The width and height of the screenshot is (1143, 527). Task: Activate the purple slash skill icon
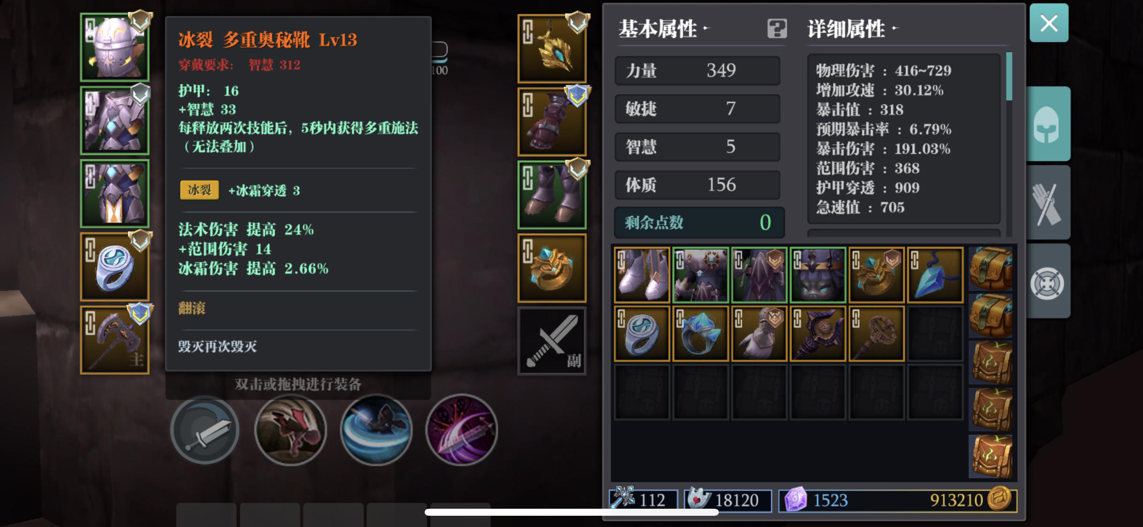(461, 430)
